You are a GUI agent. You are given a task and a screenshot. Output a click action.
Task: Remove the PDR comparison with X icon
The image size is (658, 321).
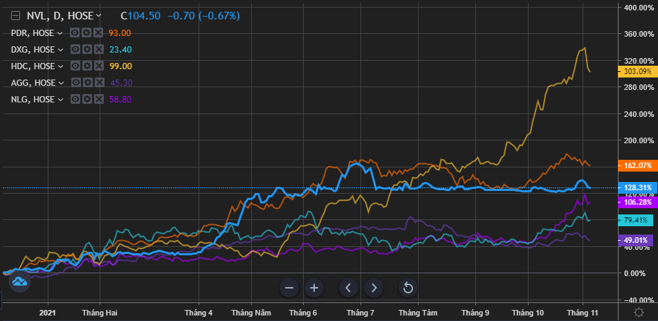coord(99,33)
